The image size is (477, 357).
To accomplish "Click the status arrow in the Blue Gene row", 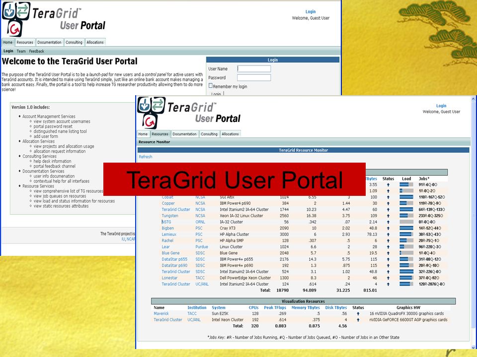I will tap(388, 253).
